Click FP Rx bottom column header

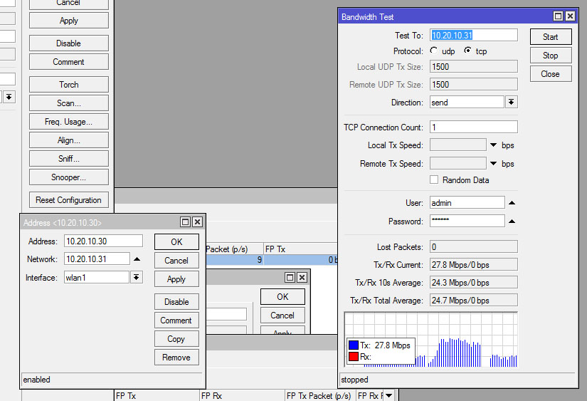pyautogui.click(x=242, y=395)
